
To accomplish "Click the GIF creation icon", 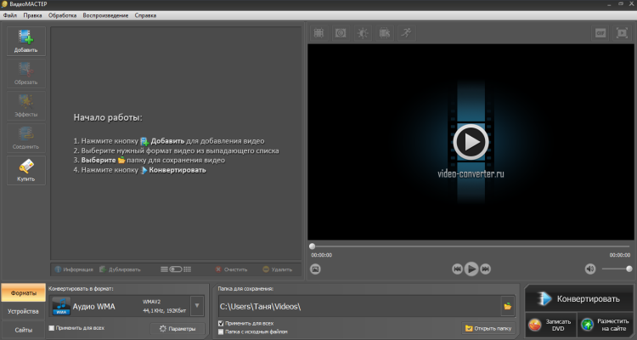I will [600, 33].
